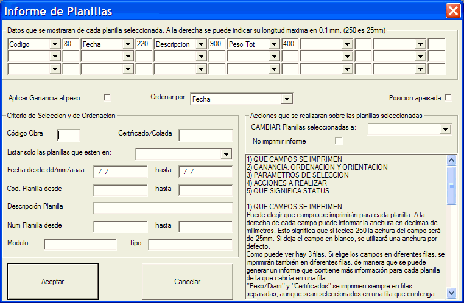Select the Fecha desde date field

tap(120, 172)
